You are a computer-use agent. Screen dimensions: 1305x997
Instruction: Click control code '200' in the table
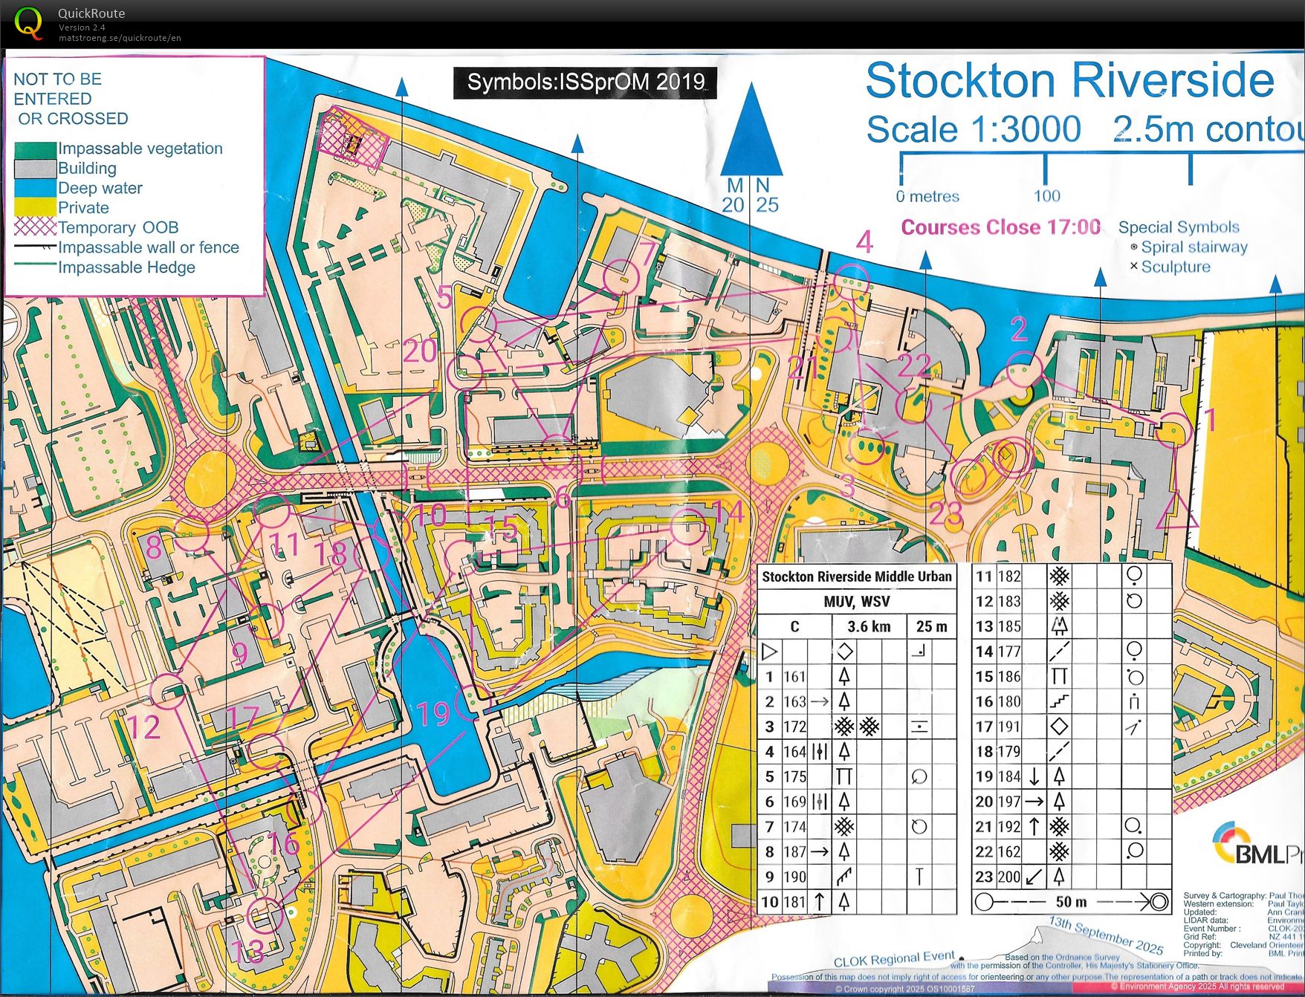point(1008,877)
